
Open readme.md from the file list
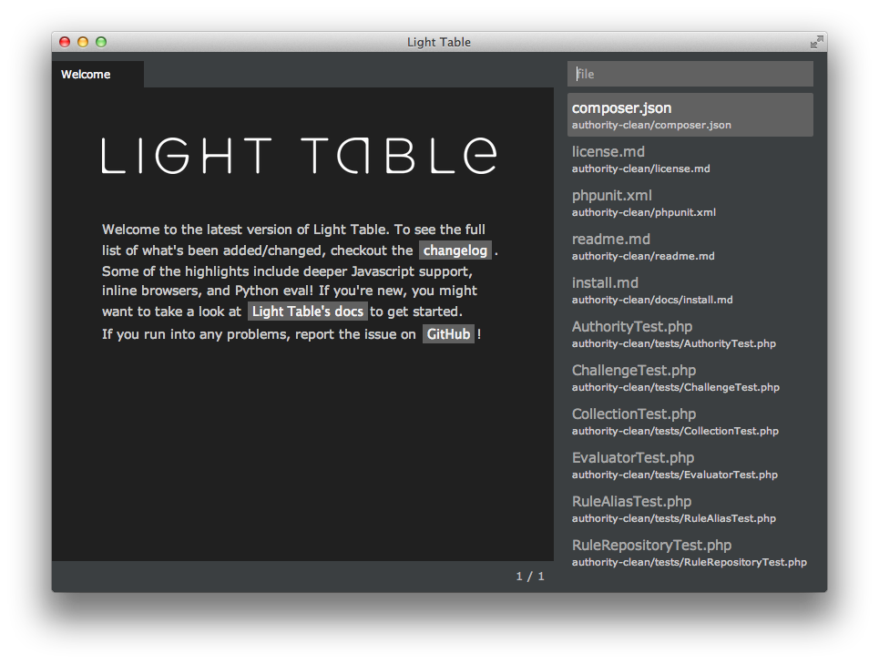690,246
